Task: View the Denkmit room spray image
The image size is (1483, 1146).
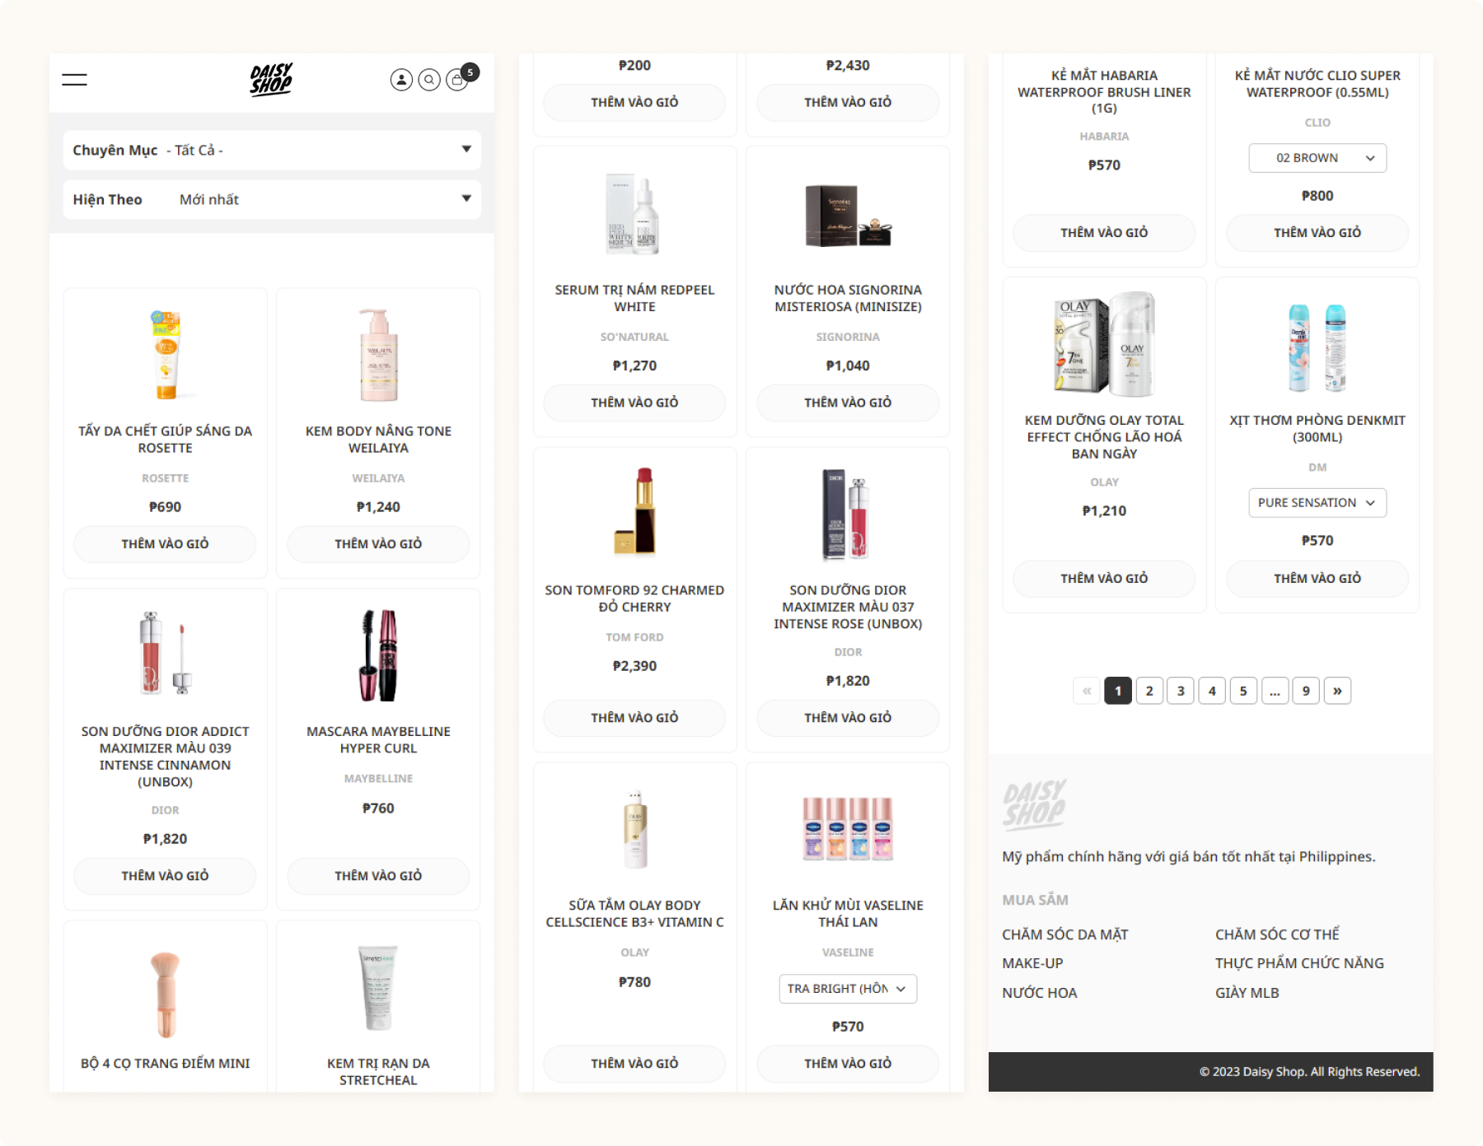Action: (1317, 347)
